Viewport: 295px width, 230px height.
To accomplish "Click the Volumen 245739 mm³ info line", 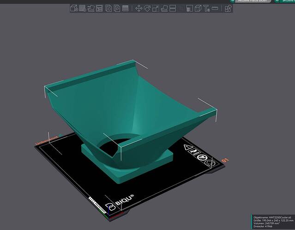I will 266,224.
